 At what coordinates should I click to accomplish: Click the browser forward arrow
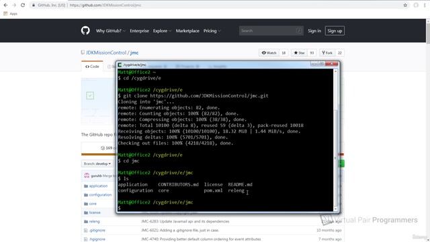14,5
